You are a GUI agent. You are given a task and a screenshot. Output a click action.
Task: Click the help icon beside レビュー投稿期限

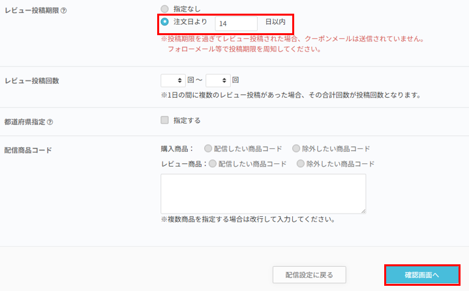63,10
